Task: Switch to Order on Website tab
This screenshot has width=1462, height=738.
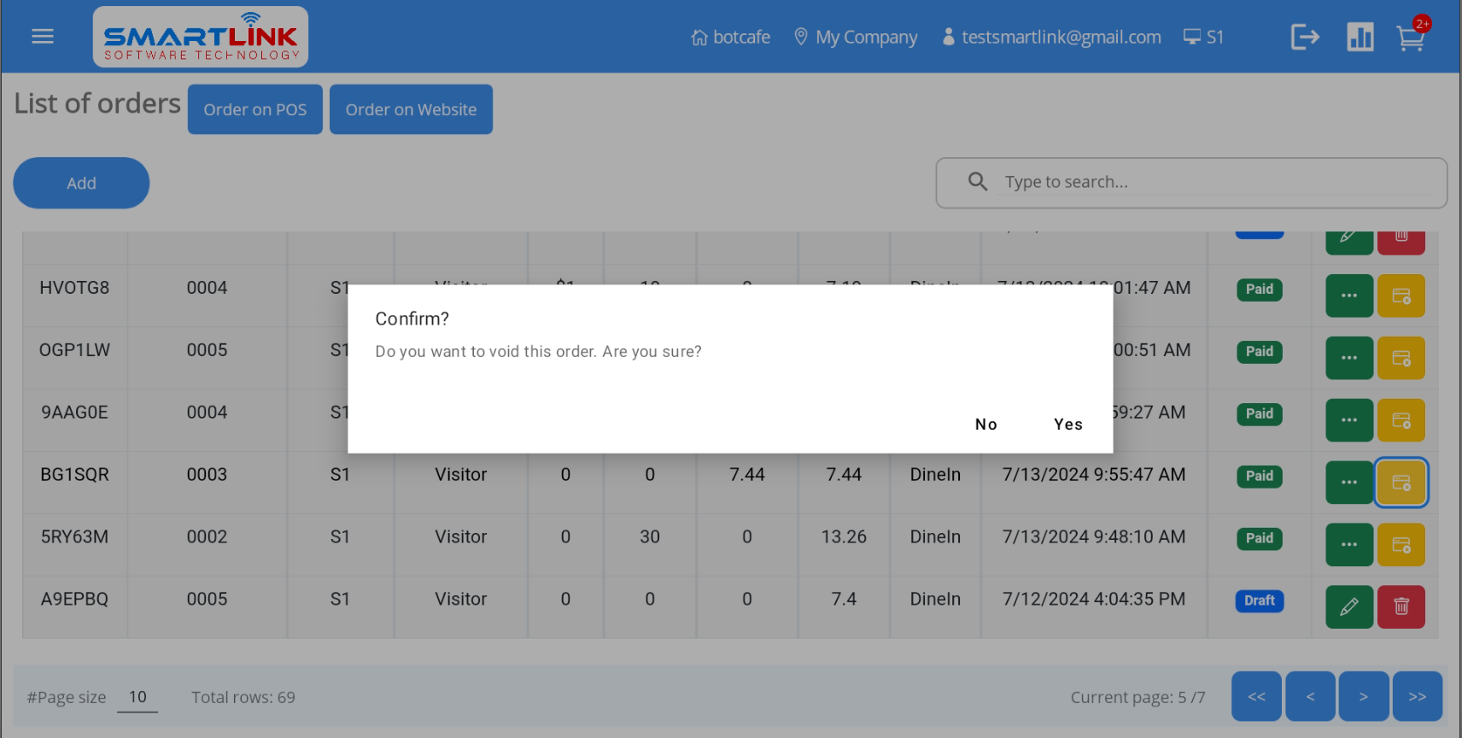Action: [x=411, y=109]
